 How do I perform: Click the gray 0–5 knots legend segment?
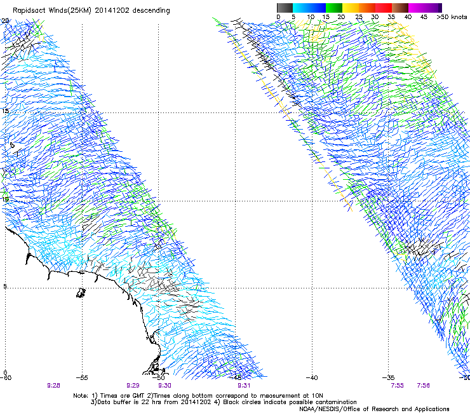[285, 8]
